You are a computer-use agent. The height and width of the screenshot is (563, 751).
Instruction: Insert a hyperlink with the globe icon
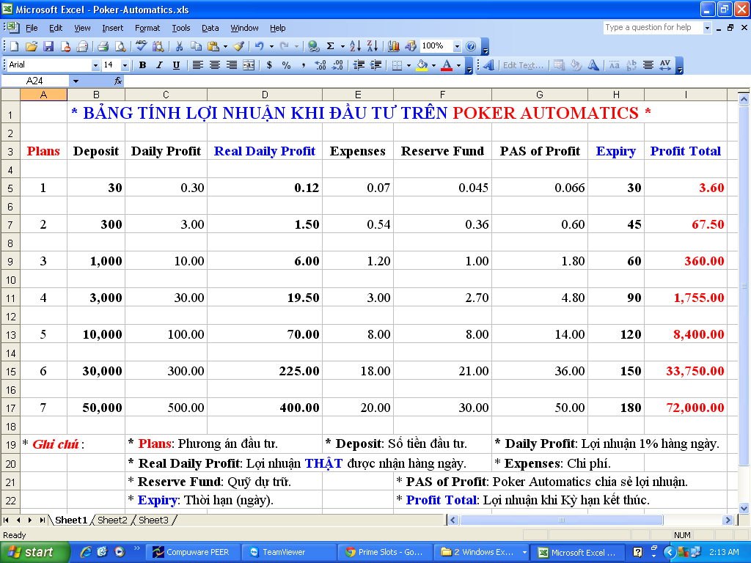tap(314, 46)
